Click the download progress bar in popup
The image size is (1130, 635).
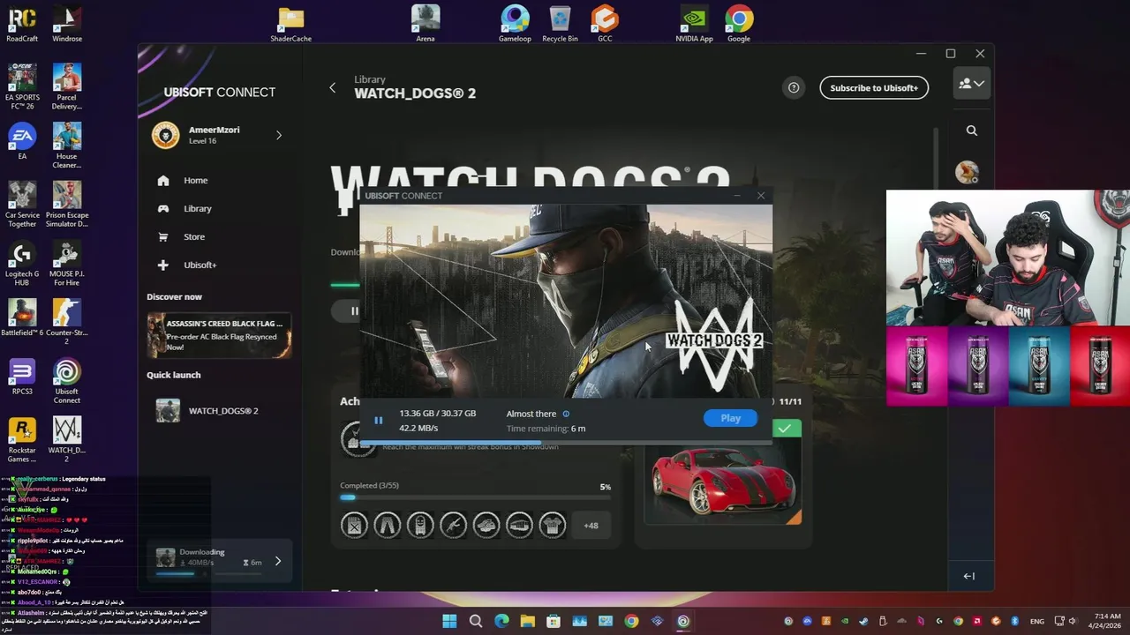565,442
